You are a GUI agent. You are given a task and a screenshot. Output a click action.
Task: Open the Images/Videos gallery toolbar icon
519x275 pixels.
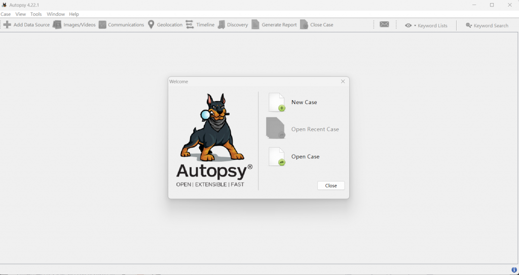tap(57, 25)
